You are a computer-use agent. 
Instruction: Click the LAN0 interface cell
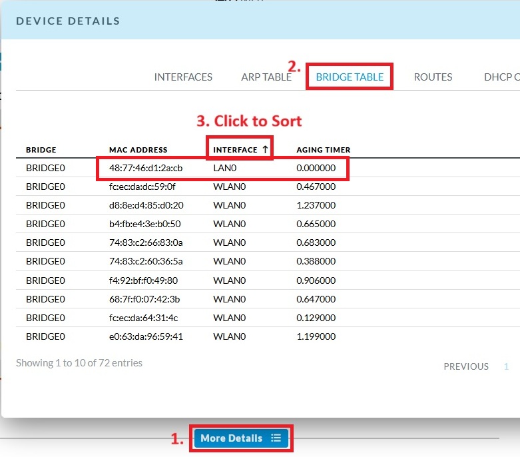pyautogui.click(x=225, y=169)
